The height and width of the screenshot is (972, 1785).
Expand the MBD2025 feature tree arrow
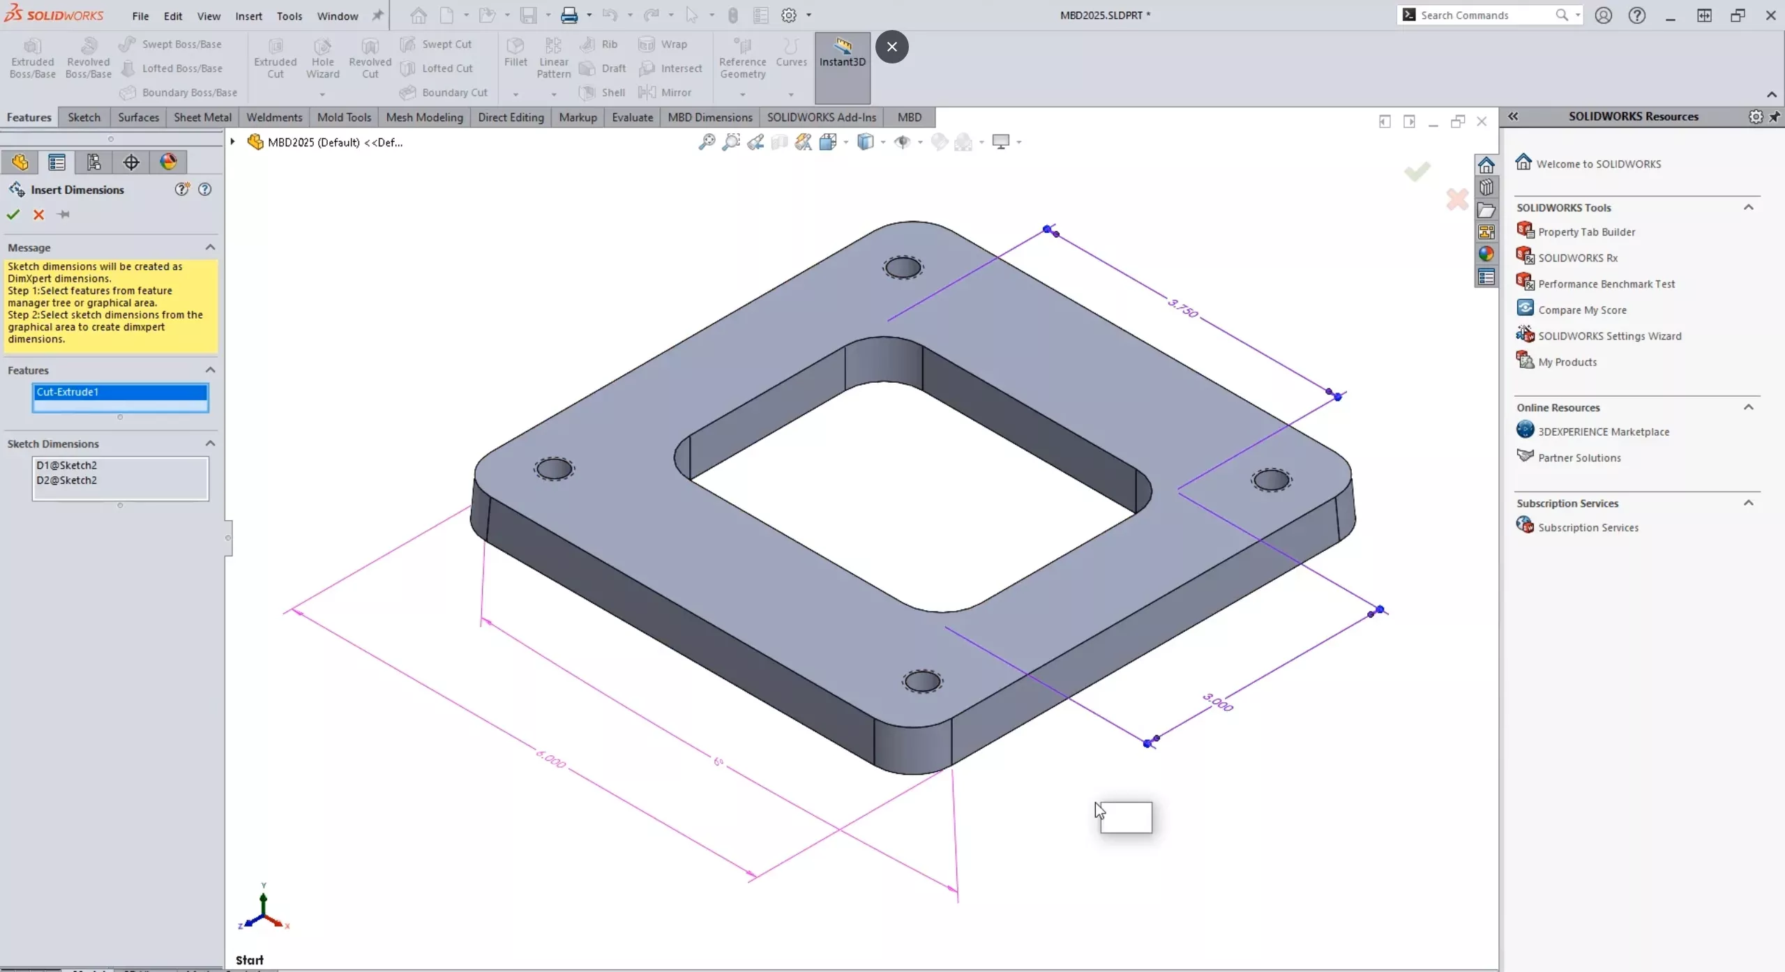tap(233, 142)
